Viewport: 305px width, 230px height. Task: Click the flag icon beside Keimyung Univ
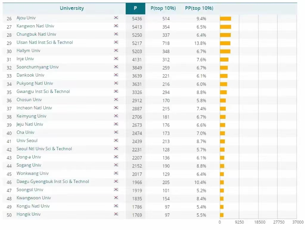tap(116, 116)
